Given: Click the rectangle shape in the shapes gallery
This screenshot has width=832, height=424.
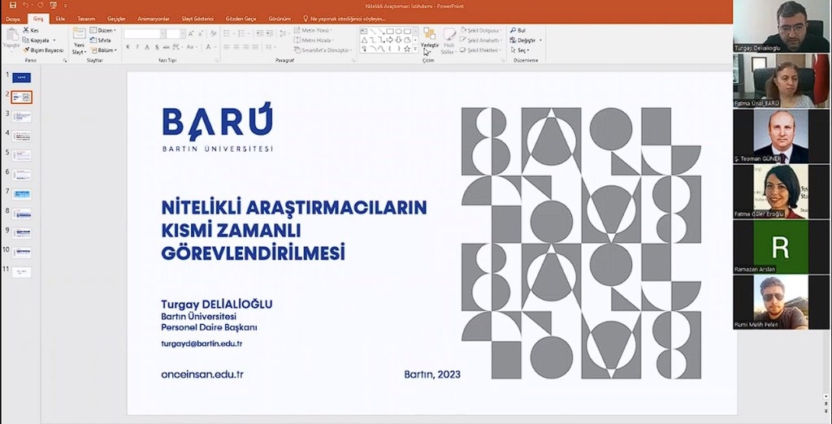Looking at the screenshot, I should click(390, 32).
